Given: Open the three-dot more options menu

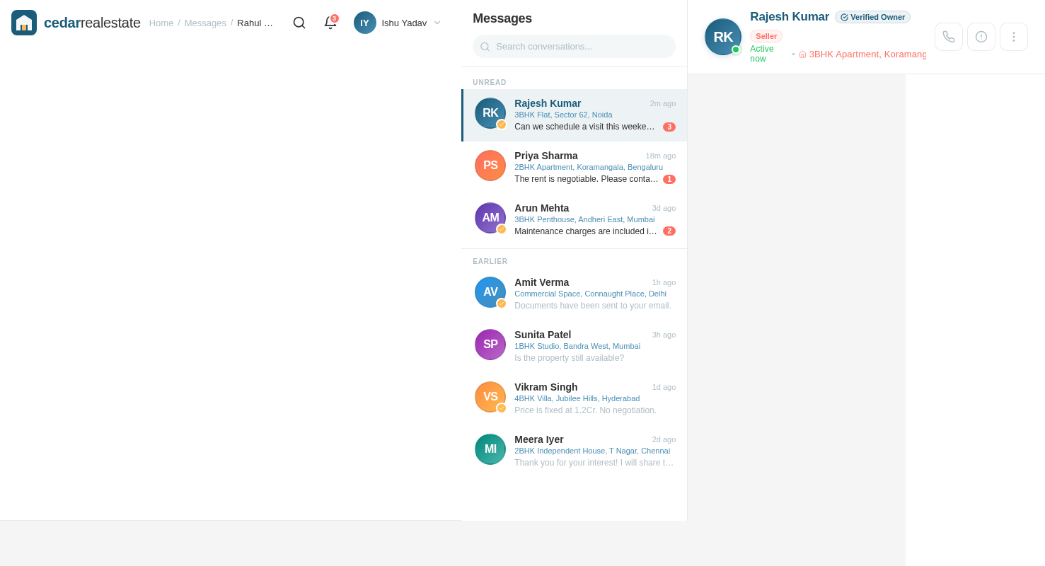Looking at the screenshot, I should (x=1014, y=37).
